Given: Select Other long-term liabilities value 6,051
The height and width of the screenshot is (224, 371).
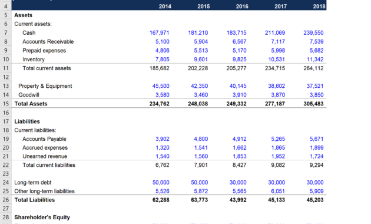Looking at the screenshot, I should [x=278, y=191].
